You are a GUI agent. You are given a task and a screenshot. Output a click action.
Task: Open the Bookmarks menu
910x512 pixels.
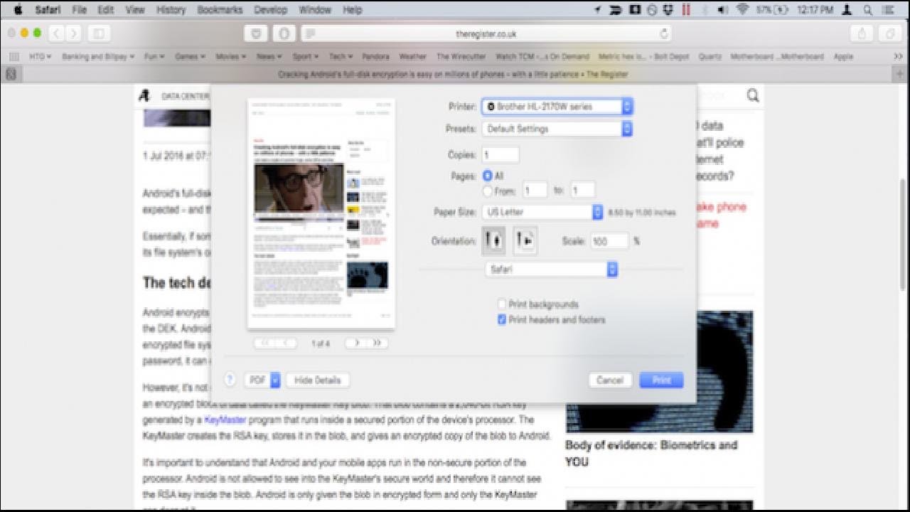coord(220,10)
